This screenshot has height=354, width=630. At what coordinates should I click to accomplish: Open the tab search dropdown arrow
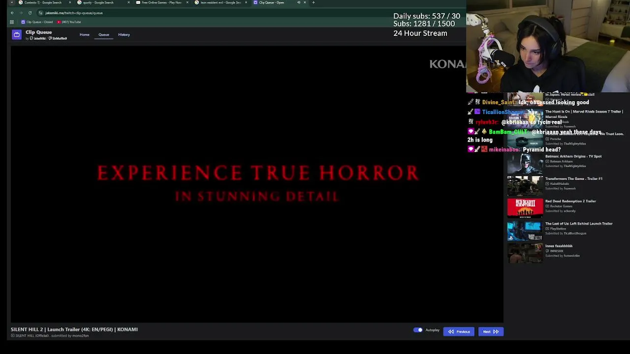pos(12,2)
